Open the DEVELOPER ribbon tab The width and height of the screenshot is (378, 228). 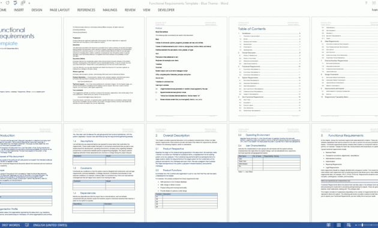pos(166,10)
